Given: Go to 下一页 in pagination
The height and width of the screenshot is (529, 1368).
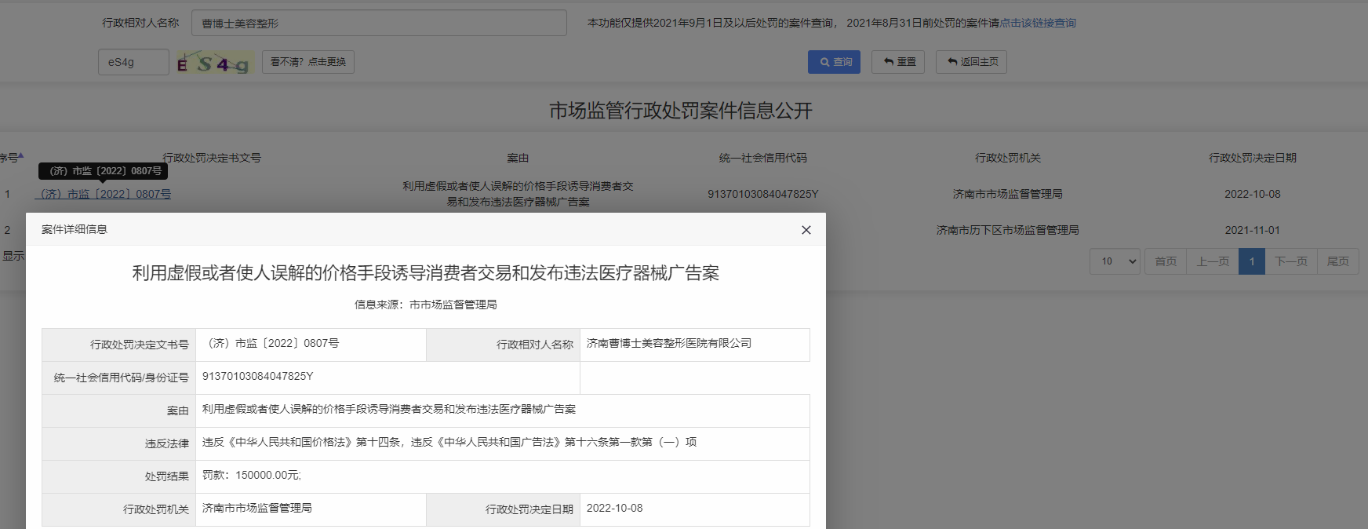Looking at the screenshot, I should click(1290, 261).
